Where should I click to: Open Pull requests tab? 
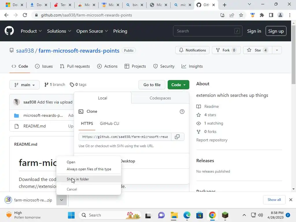(x=75, y=66)
